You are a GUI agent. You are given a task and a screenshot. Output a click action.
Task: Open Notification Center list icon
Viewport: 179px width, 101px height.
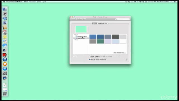(175, 2)
